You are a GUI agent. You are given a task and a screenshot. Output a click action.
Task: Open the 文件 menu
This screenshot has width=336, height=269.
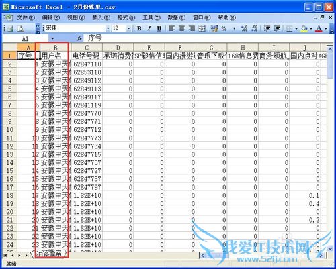(x=26, y=17)
